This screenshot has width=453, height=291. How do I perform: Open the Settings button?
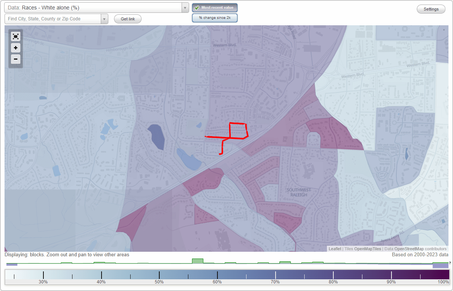(x=431, y=9)
